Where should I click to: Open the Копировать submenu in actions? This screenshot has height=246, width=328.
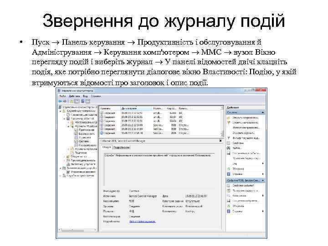[263, 196]
